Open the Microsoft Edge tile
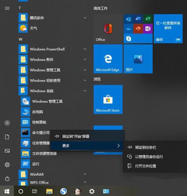Screen dimensions: 187x196 coord(108,59)
